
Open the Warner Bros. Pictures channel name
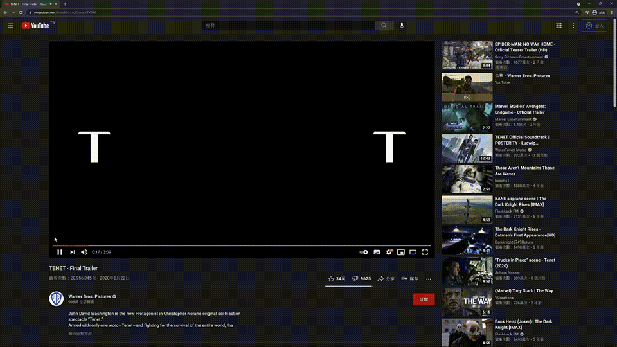tap(89, 296)
